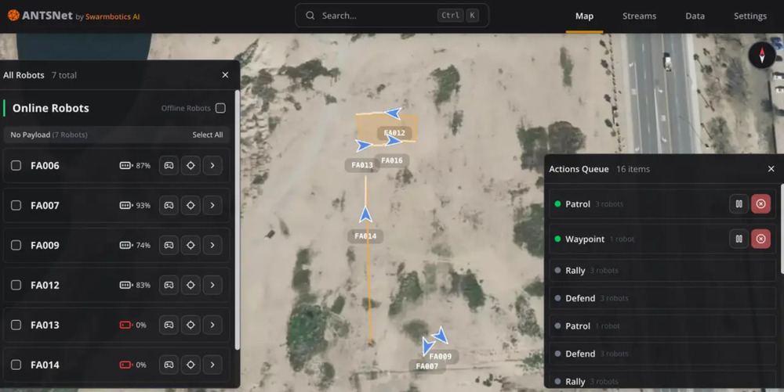The width and height of the screenshot is (784, 392).
Task: Check the FA006 robot checkbox
Action: coord(16,165)
